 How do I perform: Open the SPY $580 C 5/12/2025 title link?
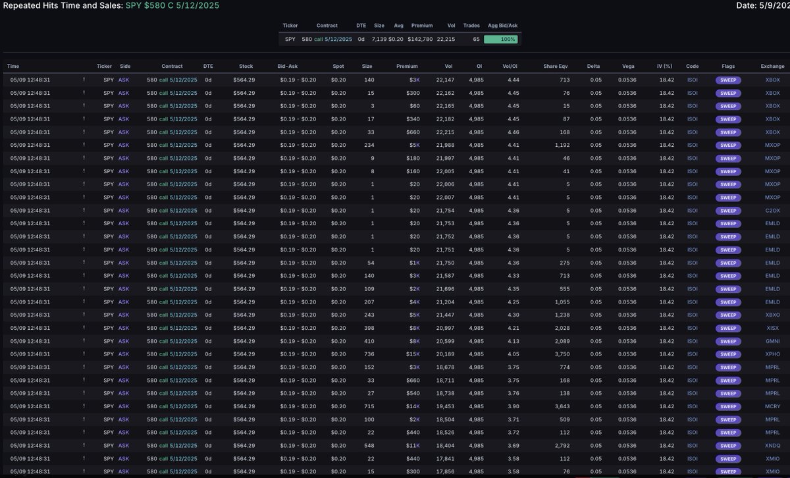pyautogui.click(x=172, y=5)
